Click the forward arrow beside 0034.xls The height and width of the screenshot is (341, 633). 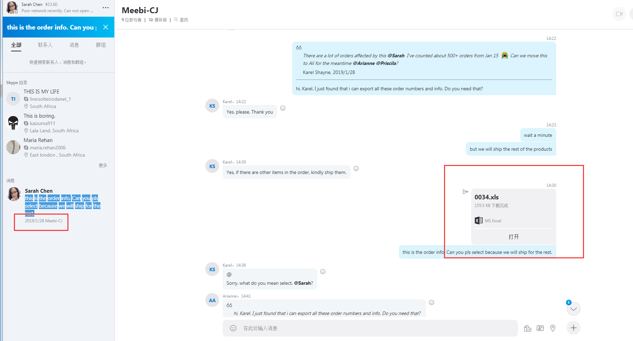click(x=466, y=192)
